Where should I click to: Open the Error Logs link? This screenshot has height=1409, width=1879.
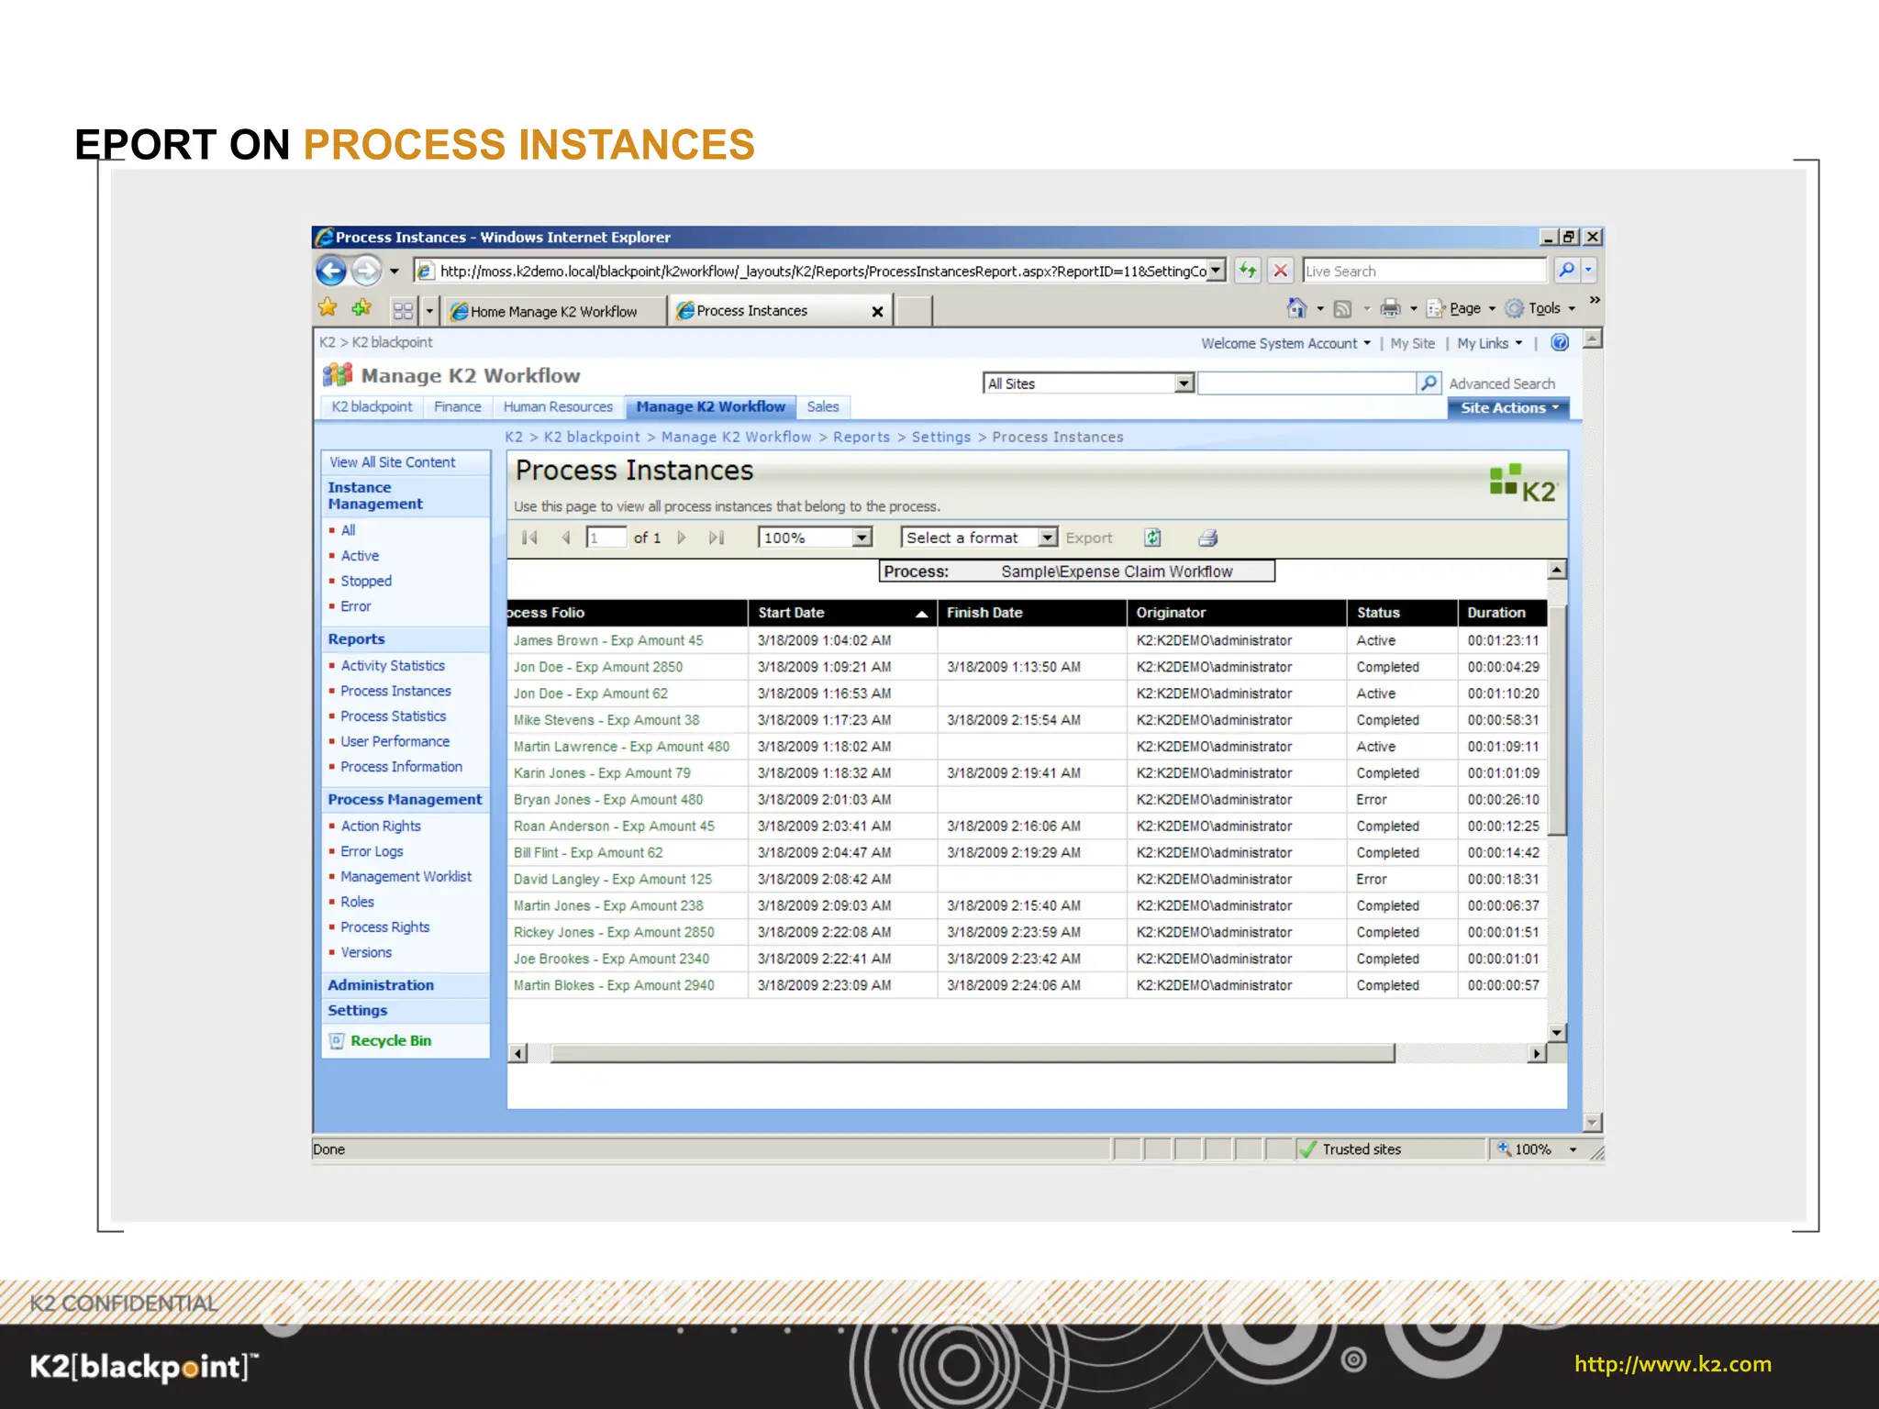pyautogui.click(x=372, y=851)
